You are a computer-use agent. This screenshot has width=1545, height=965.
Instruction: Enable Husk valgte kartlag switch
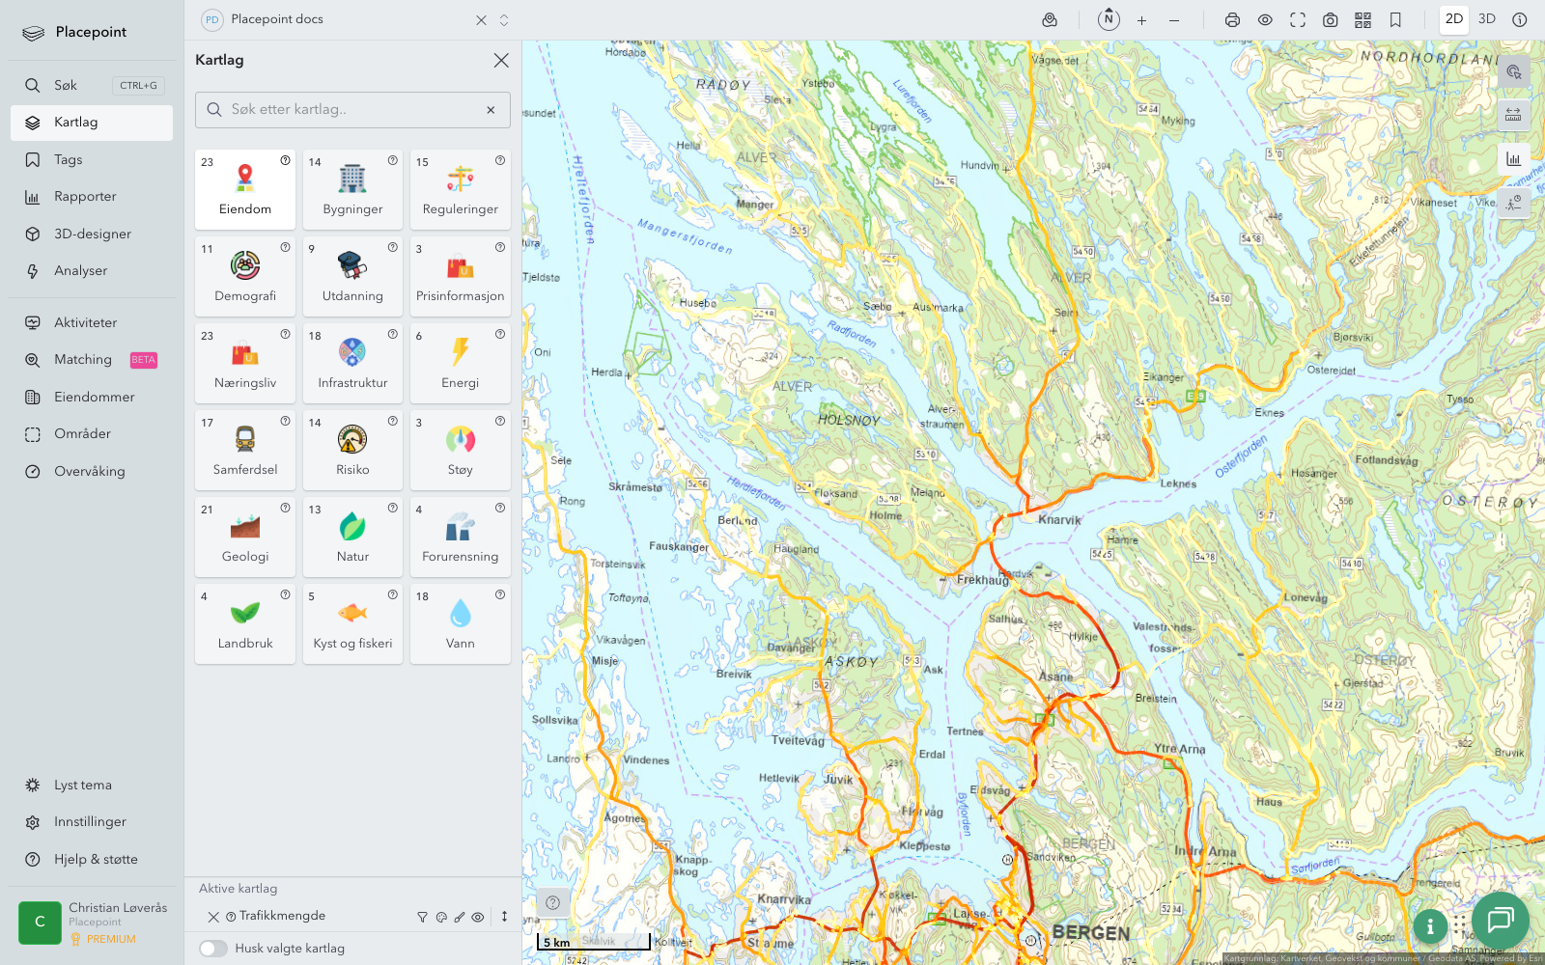click(213, 949)
